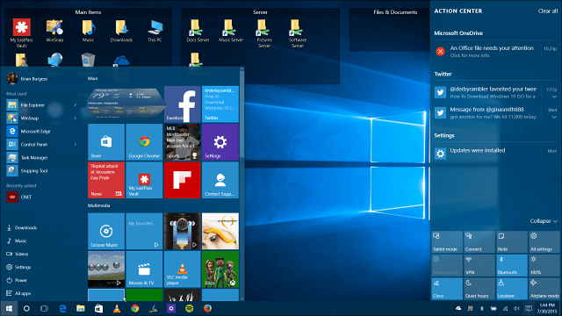
Task: Open the This PC desktop icon
Action: (155, 31)
